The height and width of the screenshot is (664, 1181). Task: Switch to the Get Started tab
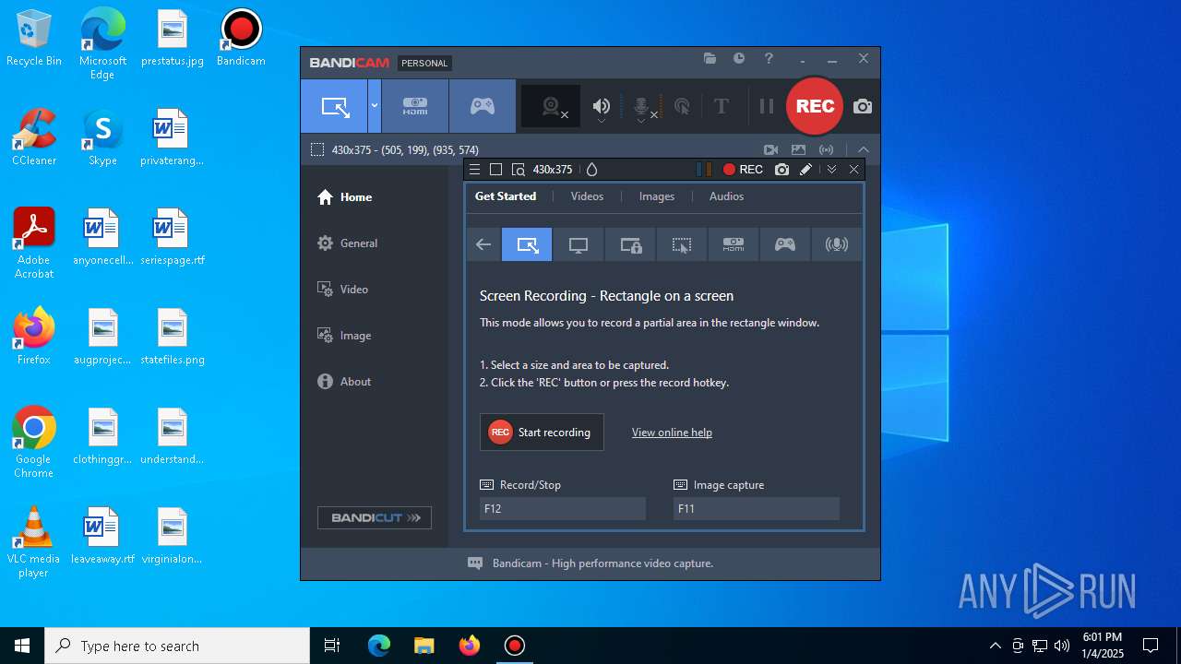(x=506, y=196)
